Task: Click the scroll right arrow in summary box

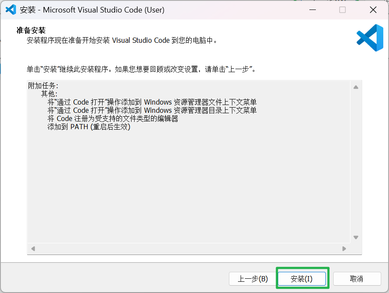Action: pos(344,248)
